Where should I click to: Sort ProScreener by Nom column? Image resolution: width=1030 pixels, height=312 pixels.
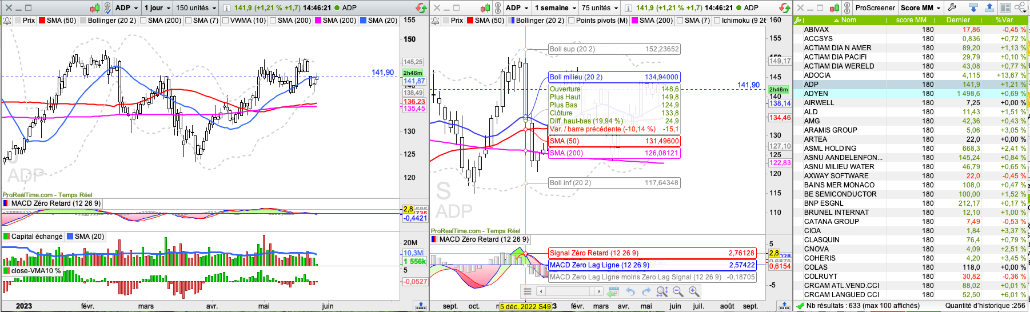click(x=845, y=20)
